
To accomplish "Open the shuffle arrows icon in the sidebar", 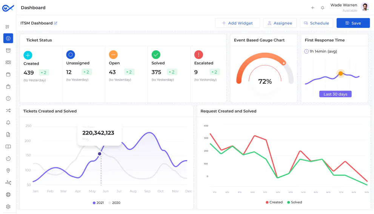I will pos(8,110).
